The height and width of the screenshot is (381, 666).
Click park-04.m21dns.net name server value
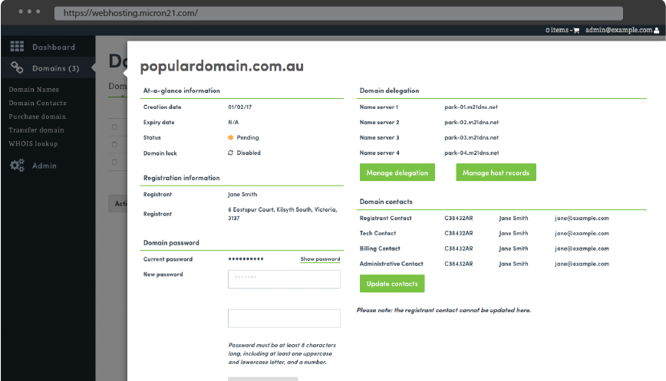click(x=472, y=153)
